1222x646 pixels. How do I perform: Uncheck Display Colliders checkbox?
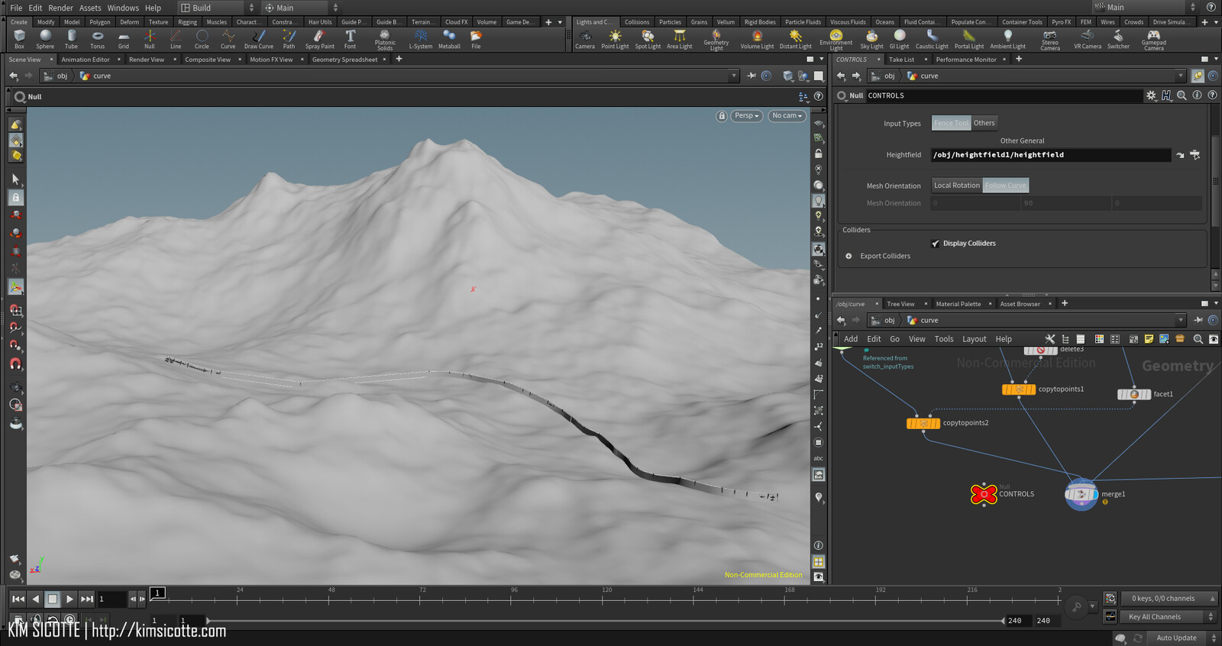tap(936, 244)
